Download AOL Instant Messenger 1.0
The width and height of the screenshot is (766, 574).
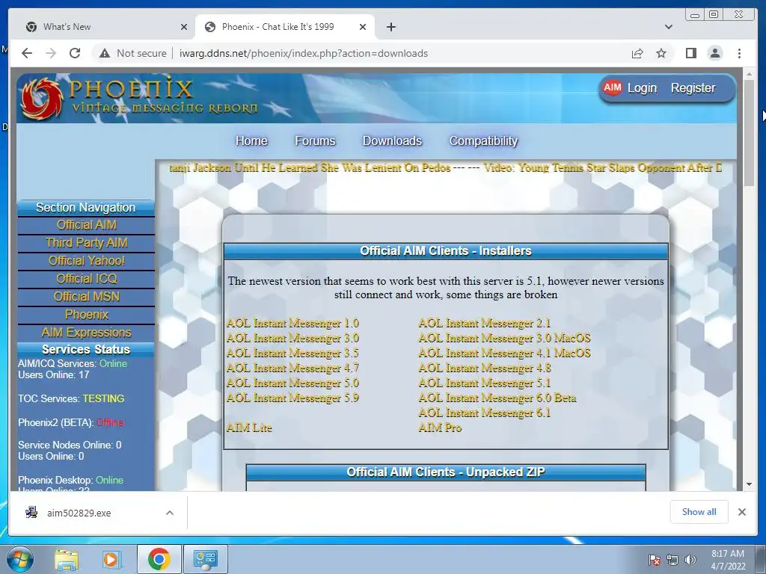(x=292, y=323)
